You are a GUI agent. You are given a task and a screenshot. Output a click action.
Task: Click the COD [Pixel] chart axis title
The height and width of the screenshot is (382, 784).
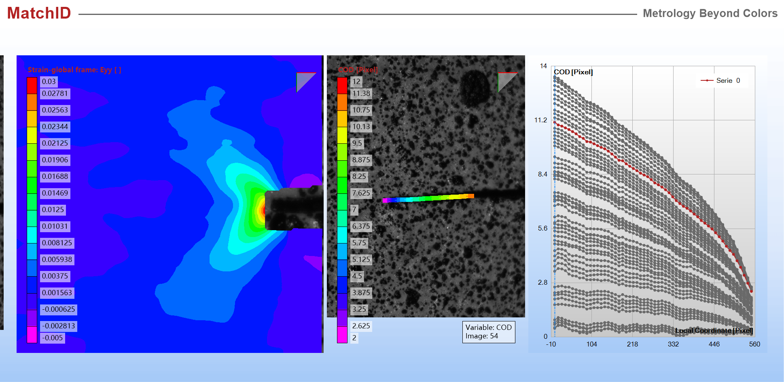573,72
